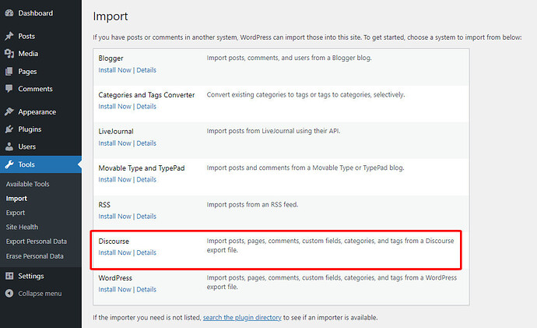
Task: View Details for RSS importer
Action: click(x=146, y=217)
